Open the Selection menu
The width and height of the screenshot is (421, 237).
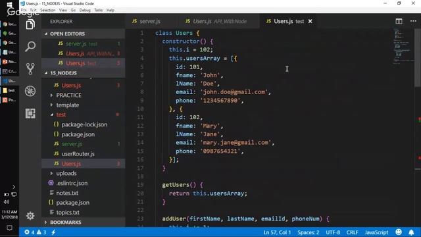(x=47, y=11)
